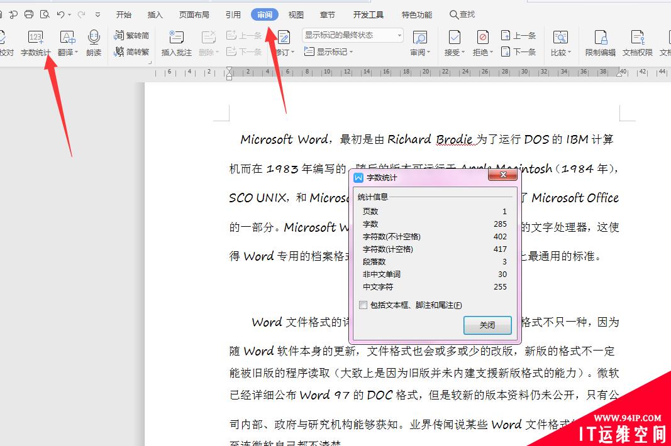Click 插入批注 to insert a comment

tap(176, 43)
